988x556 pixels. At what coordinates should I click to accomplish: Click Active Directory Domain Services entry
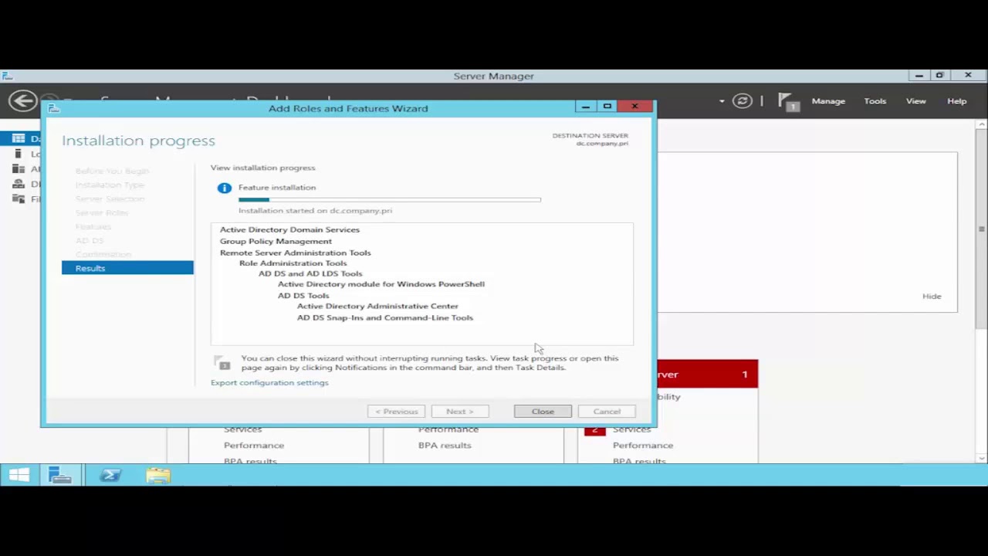click(289, 229)
